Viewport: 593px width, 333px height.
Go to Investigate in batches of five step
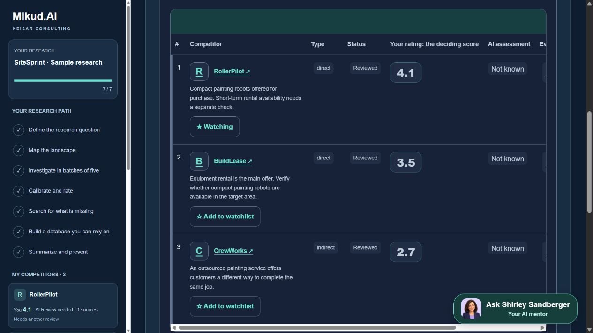click(64, 171)
